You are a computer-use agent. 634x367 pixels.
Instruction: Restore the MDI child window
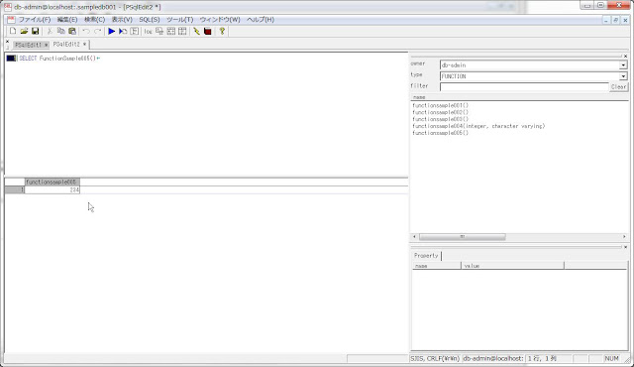pyautogui.click(x=615, y=20)
